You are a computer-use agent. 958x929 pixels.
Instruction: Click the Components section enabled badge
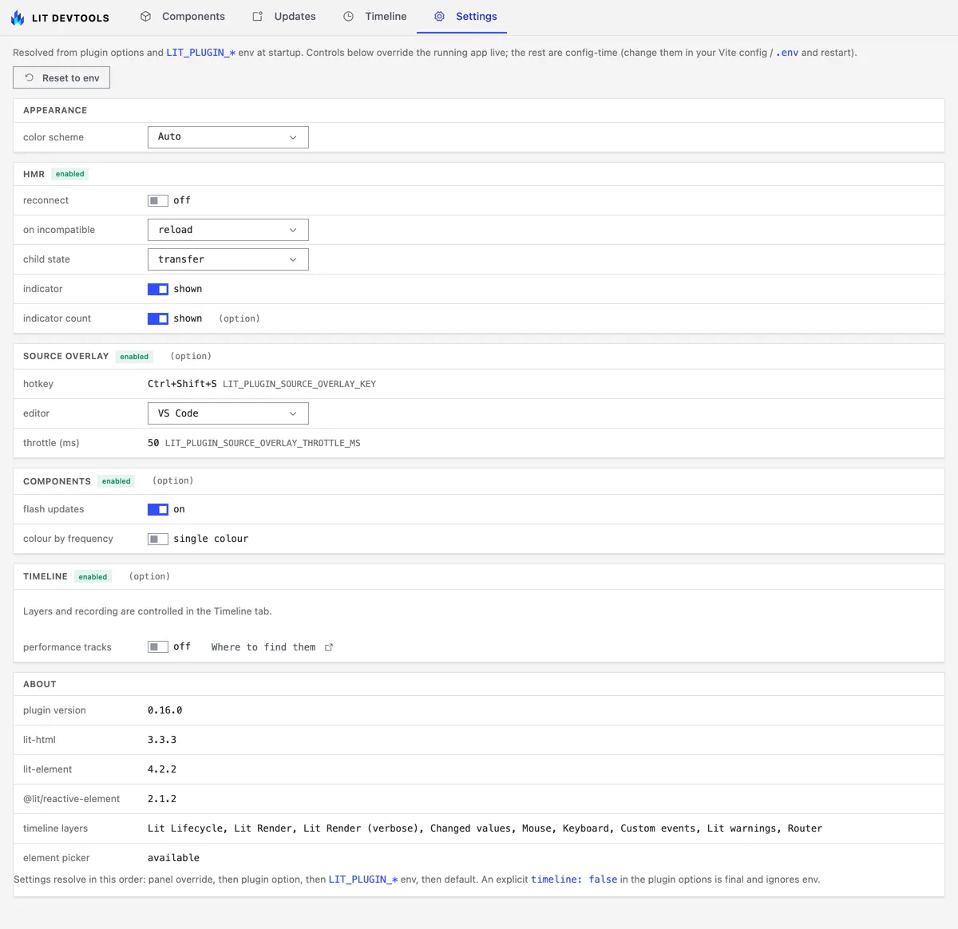click(117, 481)
